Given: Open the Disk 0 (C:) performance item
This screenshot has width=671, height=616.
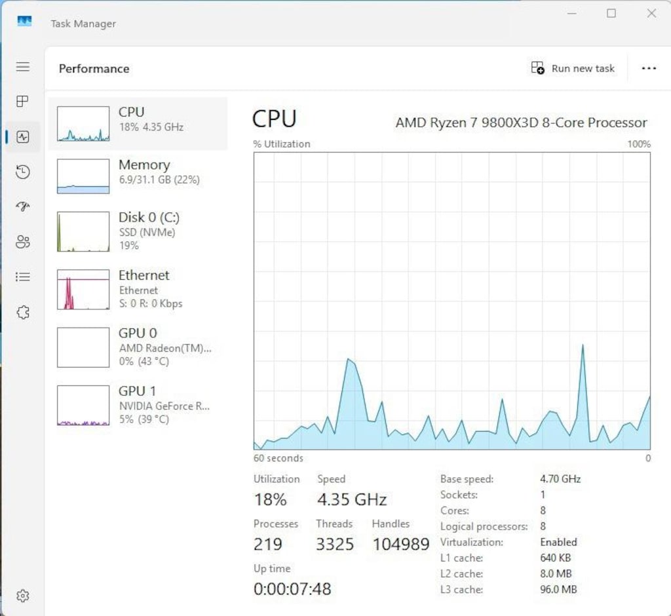Looking at the screenshot, I should 138,231.
